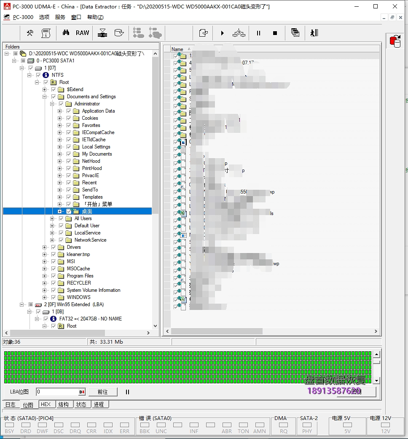This screenshot has height=439, width=408.
Task: Click the WINDOWS folder icon
Action: coord(61,297)
